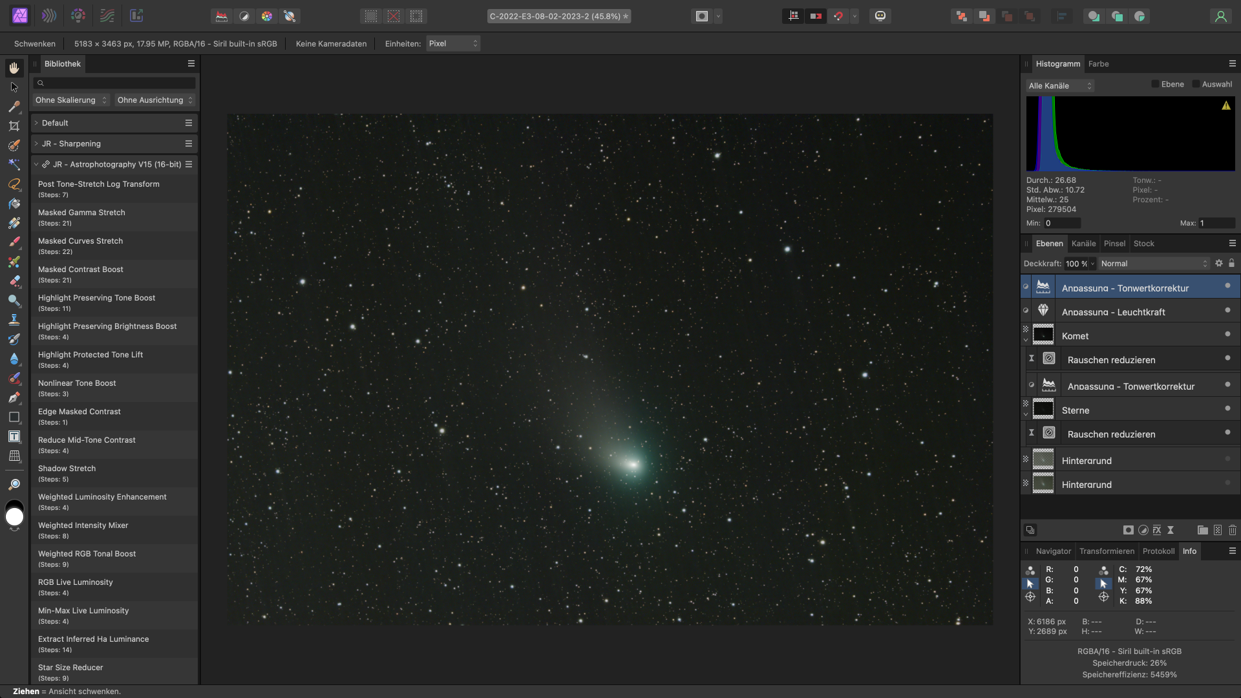Open the Assistant robot icon
1241x698 pixels.
pos(880,16)
